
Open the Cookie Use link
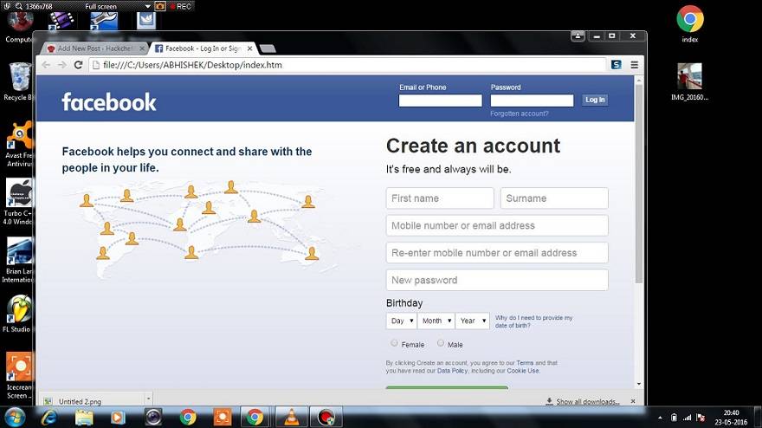coord(523,371)
